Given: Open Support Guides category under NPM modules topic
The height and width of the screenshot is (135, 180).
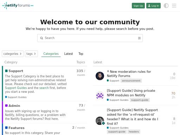Looking at the screenshot, I should coord(118,100).
